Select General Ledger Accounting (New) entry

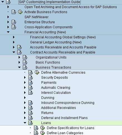(x=56, y=42)
